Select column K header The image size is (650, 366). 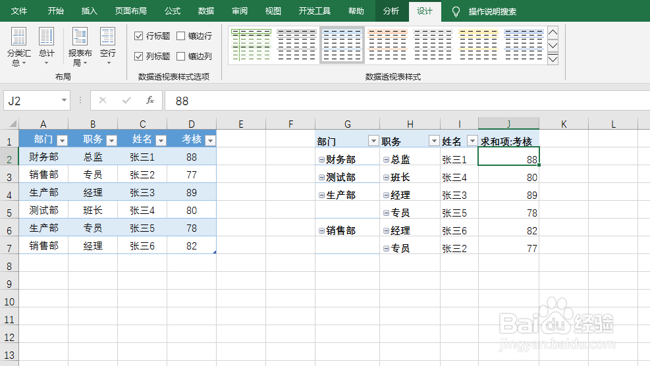tap(564, 124)
